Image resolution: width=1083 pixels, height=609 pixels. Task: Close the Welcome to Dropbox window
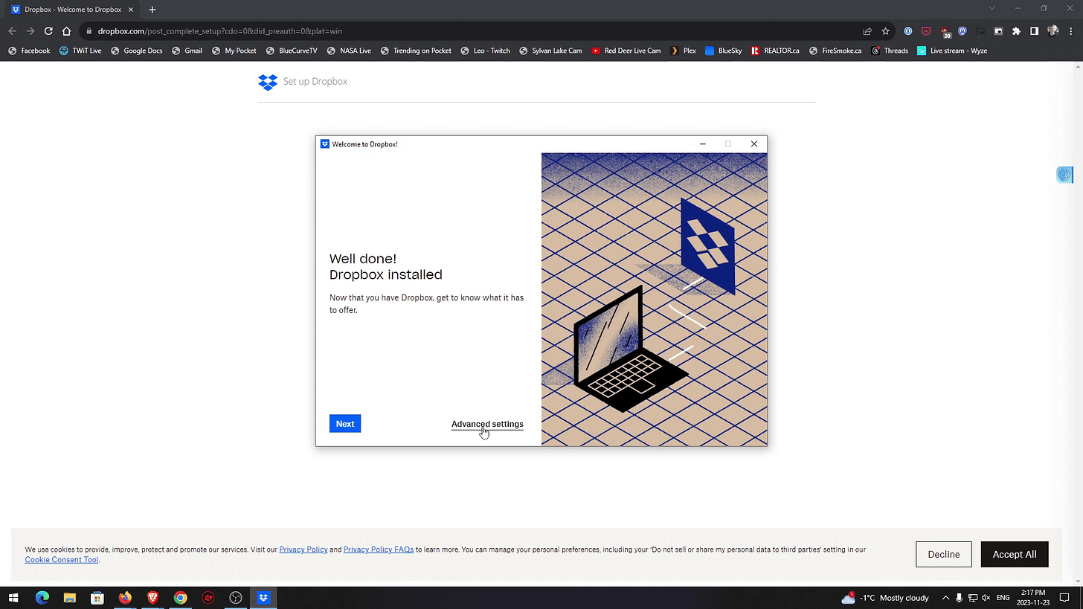pos(753,144)
